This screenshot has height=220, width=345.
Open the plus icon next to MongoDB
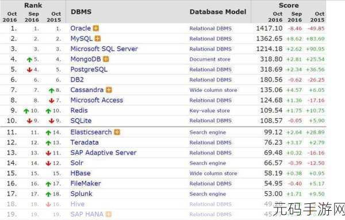(106, 59)
